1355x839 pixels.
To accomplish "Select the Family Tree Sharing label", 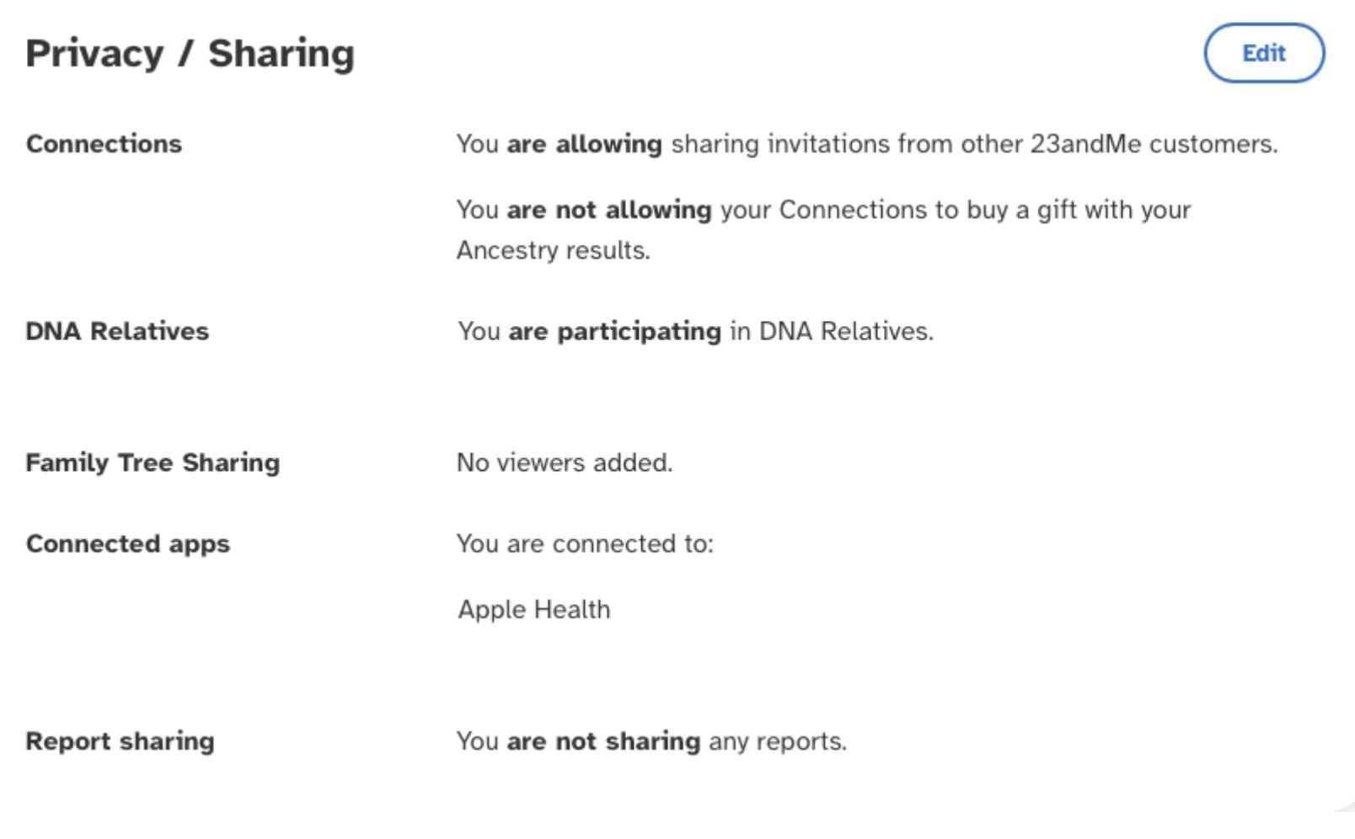I will [153, 462].
